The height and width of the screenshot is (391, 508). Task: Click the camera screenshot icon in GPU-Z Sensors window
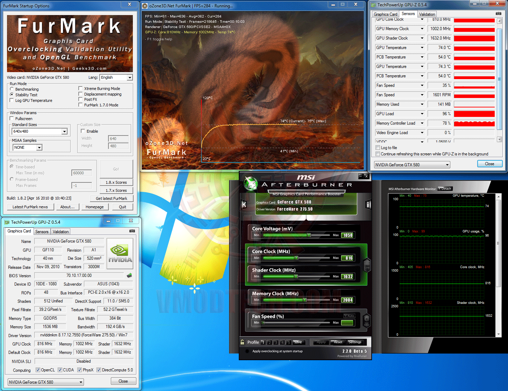[x=498, y=14]
